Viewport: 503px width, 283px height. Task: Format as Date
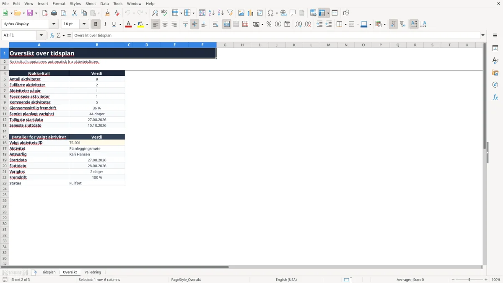[x=287, y=24]
